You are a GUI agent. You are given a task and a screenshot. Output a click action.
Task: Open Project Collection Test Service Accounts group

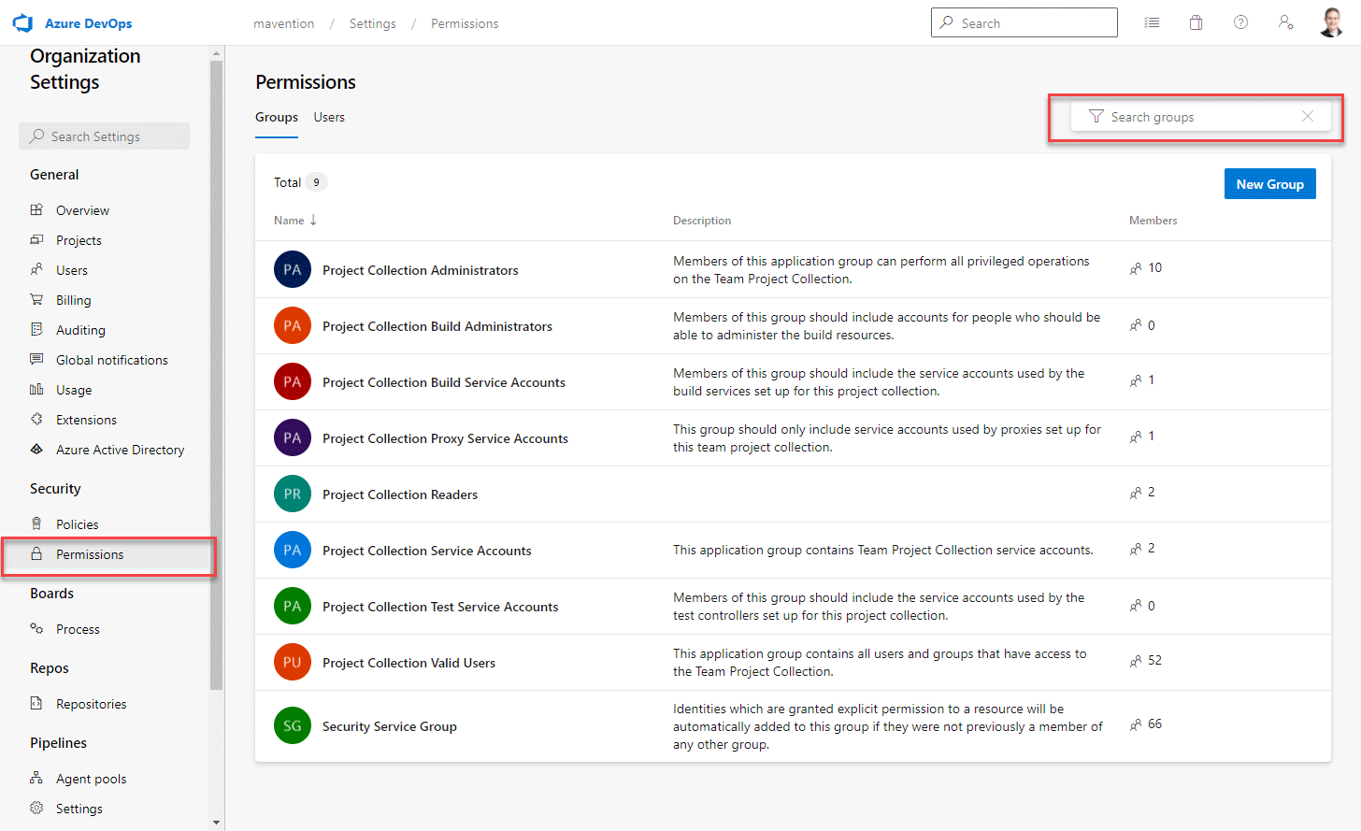pyautogui.click(x=440, y=607)
